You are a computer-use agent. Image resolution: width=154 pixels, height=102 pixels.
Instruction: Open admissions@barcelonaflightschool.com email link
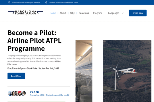coord(26,3)
